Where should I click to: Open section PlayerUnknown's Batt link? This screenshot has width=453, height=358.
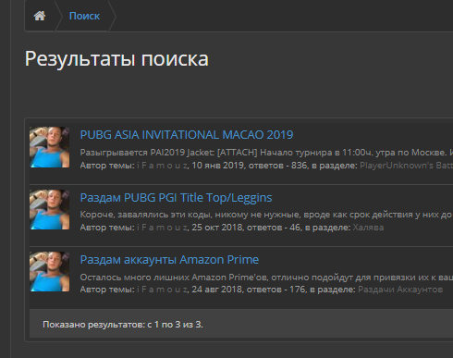(x=406, y=166)
